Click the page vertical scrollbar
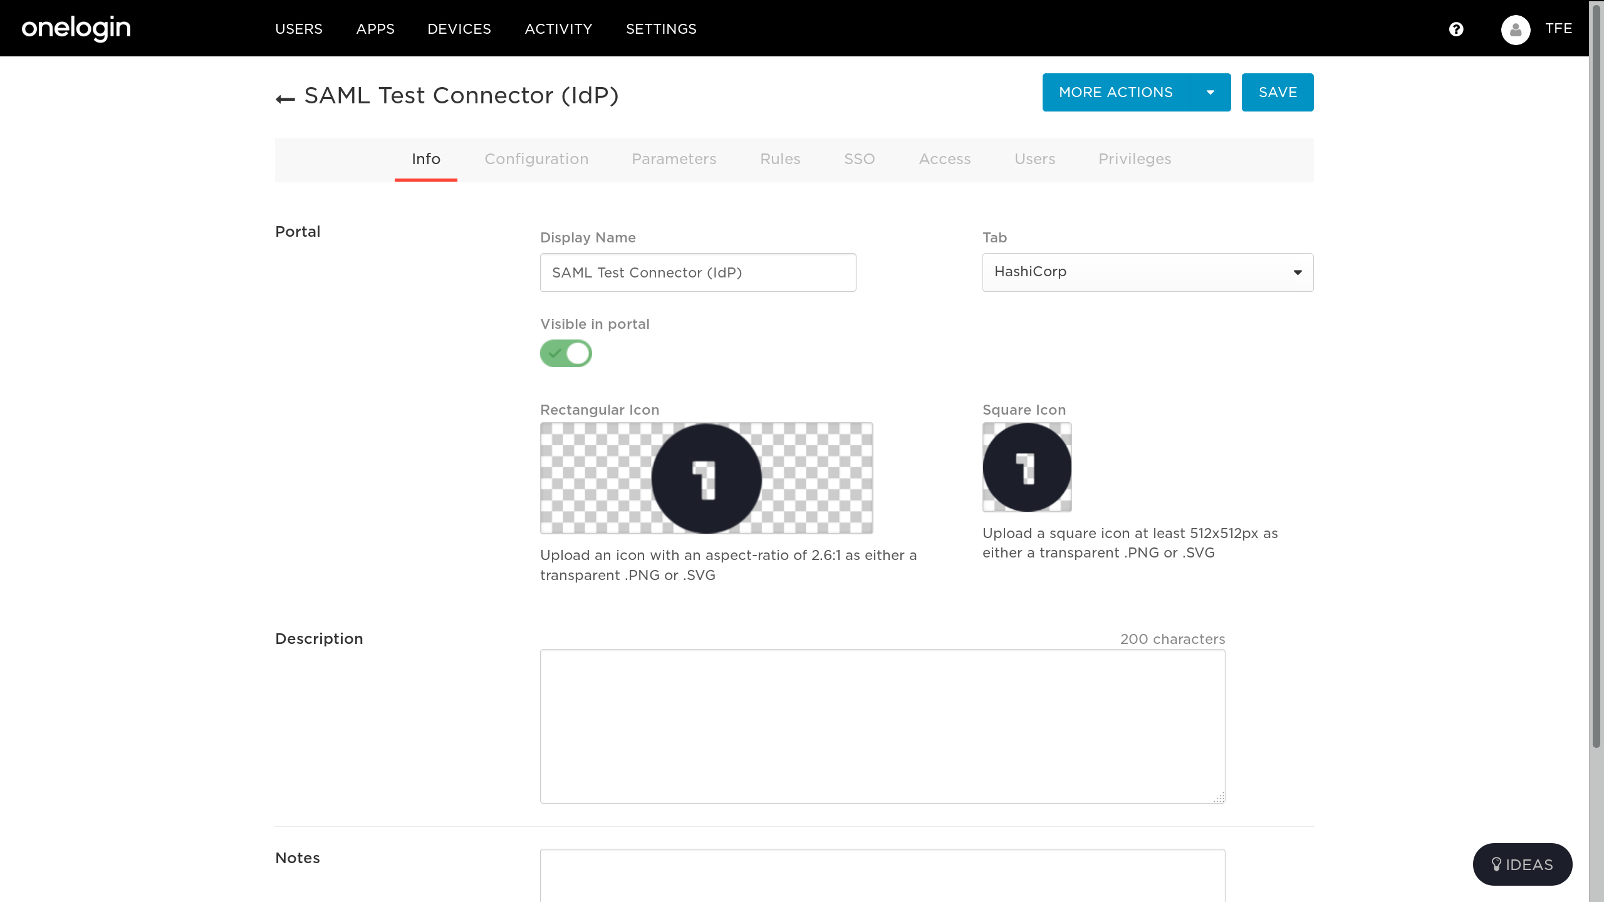 (1596, 376)
